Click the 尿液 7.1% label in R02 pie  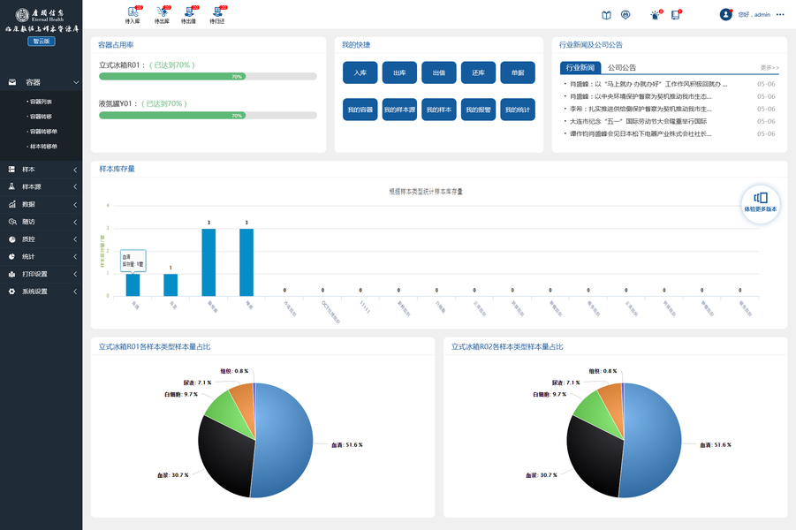(565, 382)
